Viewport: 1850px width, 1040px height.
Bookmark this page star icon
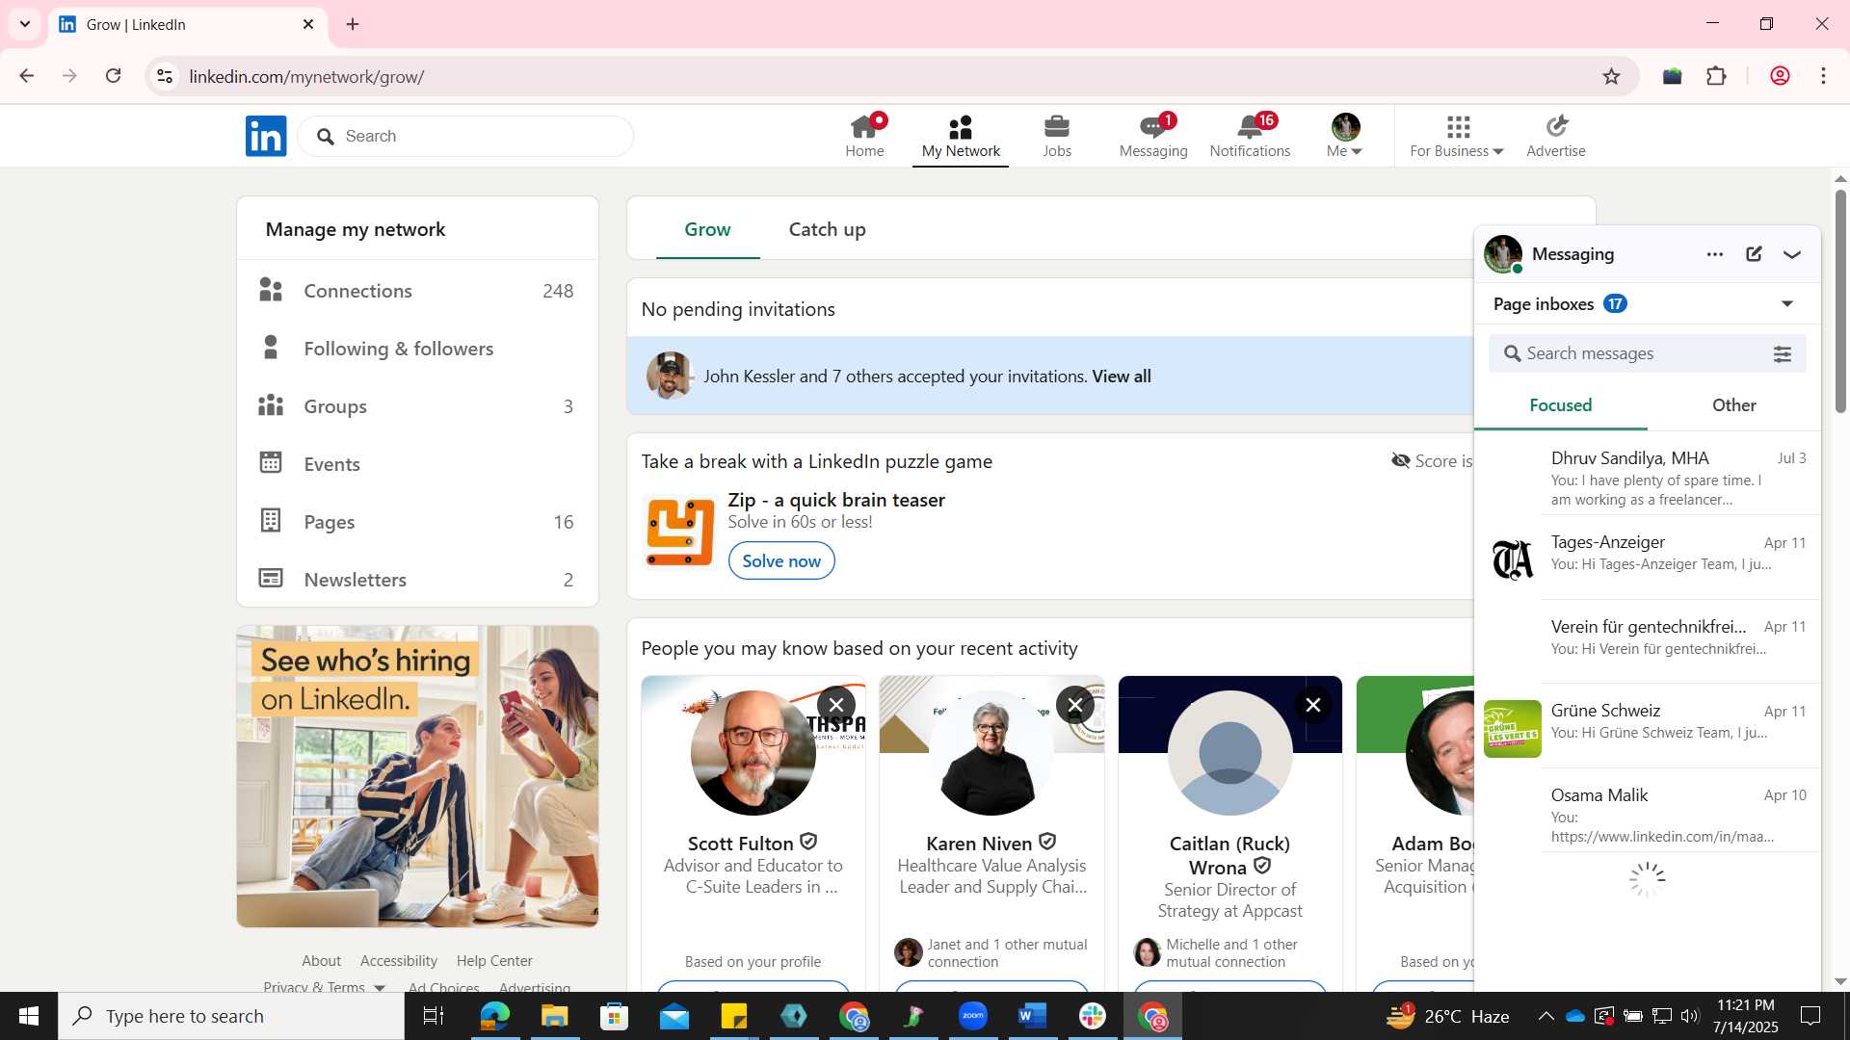click(x=1611, y=76)
